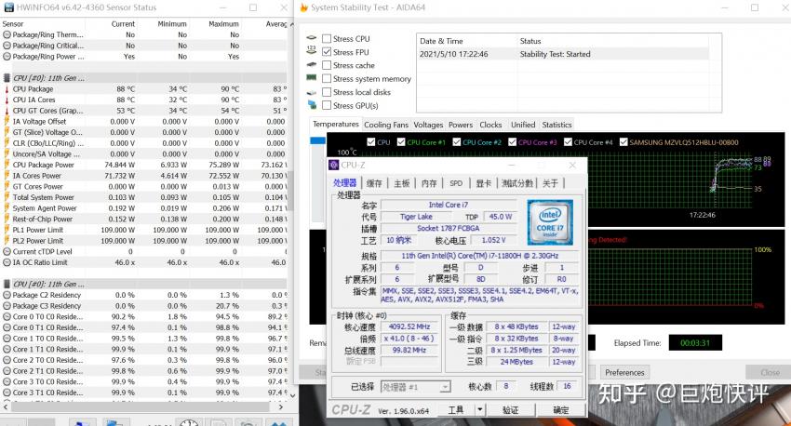Uncheck the CPU Core #1 graph checkbox
This screenshot has height=426, width=791.
401,142
